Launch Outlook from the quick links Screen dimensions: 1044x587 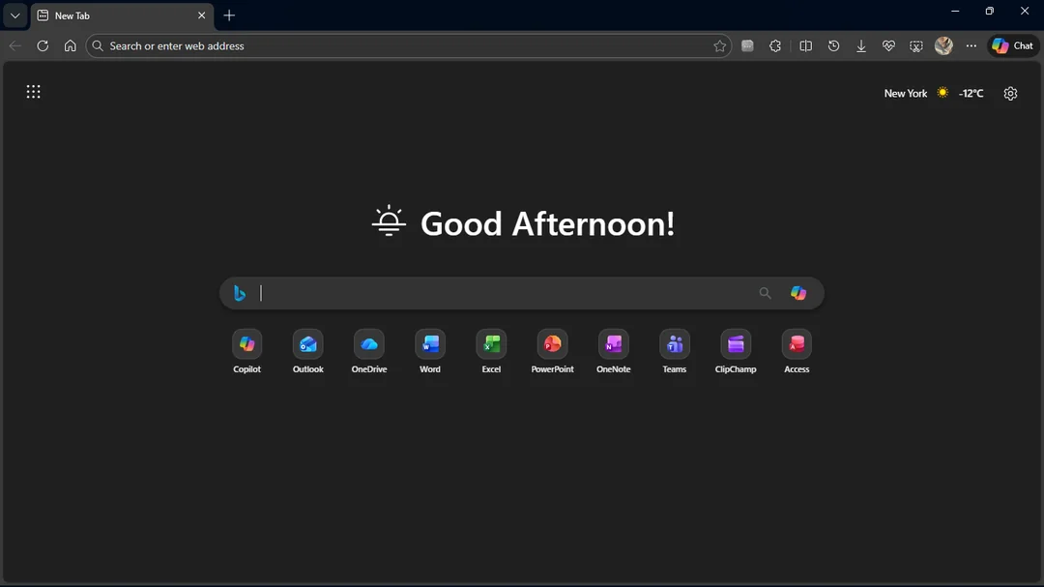click(x=307, y=344)
